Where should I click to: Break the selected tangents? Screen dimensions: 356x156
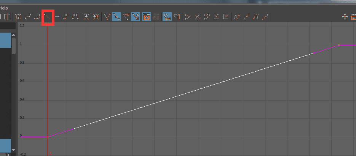(x=107, y=17)
